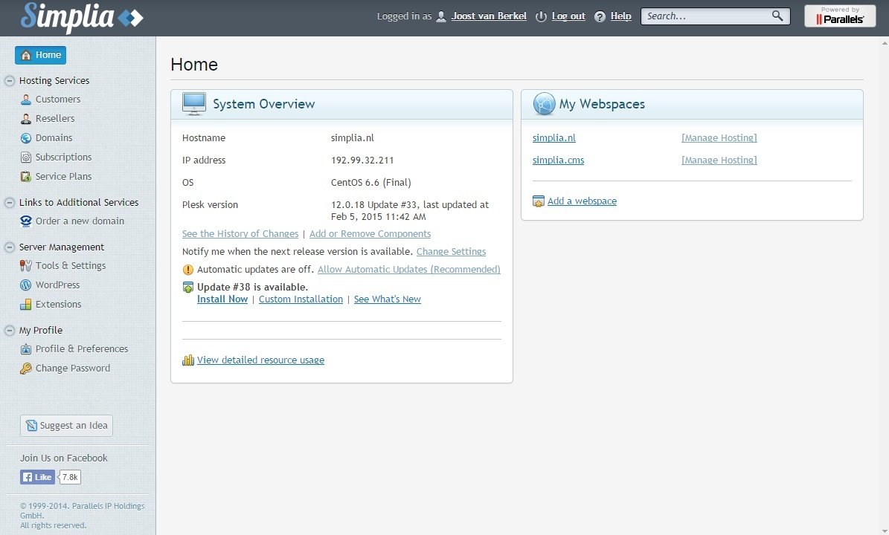This screenshot has width=889, height=535.
Task: Click See What's New link
Action: pyautogui.click(x=388, y=299)
